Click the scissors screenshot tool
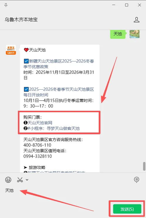 [x=20, y=180]
